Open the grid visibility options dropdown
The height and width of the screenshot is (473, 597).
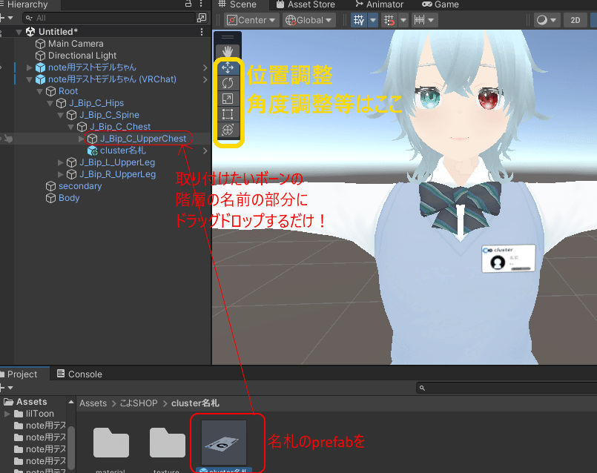[373, 20]
